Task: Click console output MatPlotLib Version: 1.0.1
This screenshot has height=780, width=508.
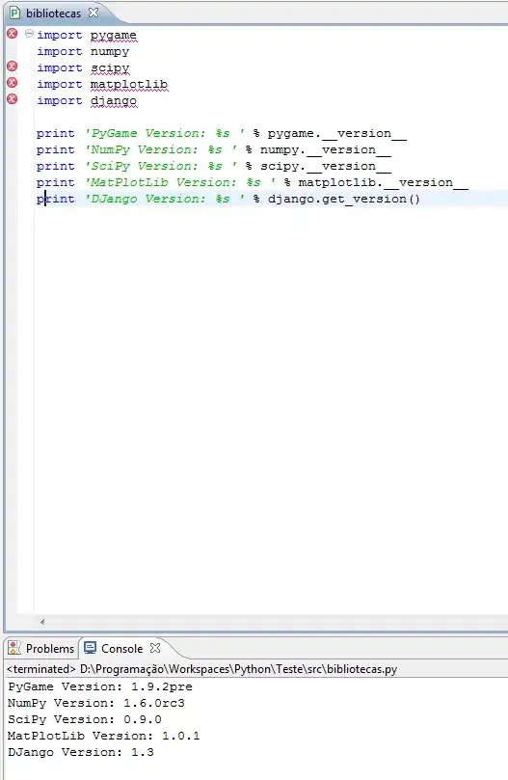Action: tap(104, 737)
